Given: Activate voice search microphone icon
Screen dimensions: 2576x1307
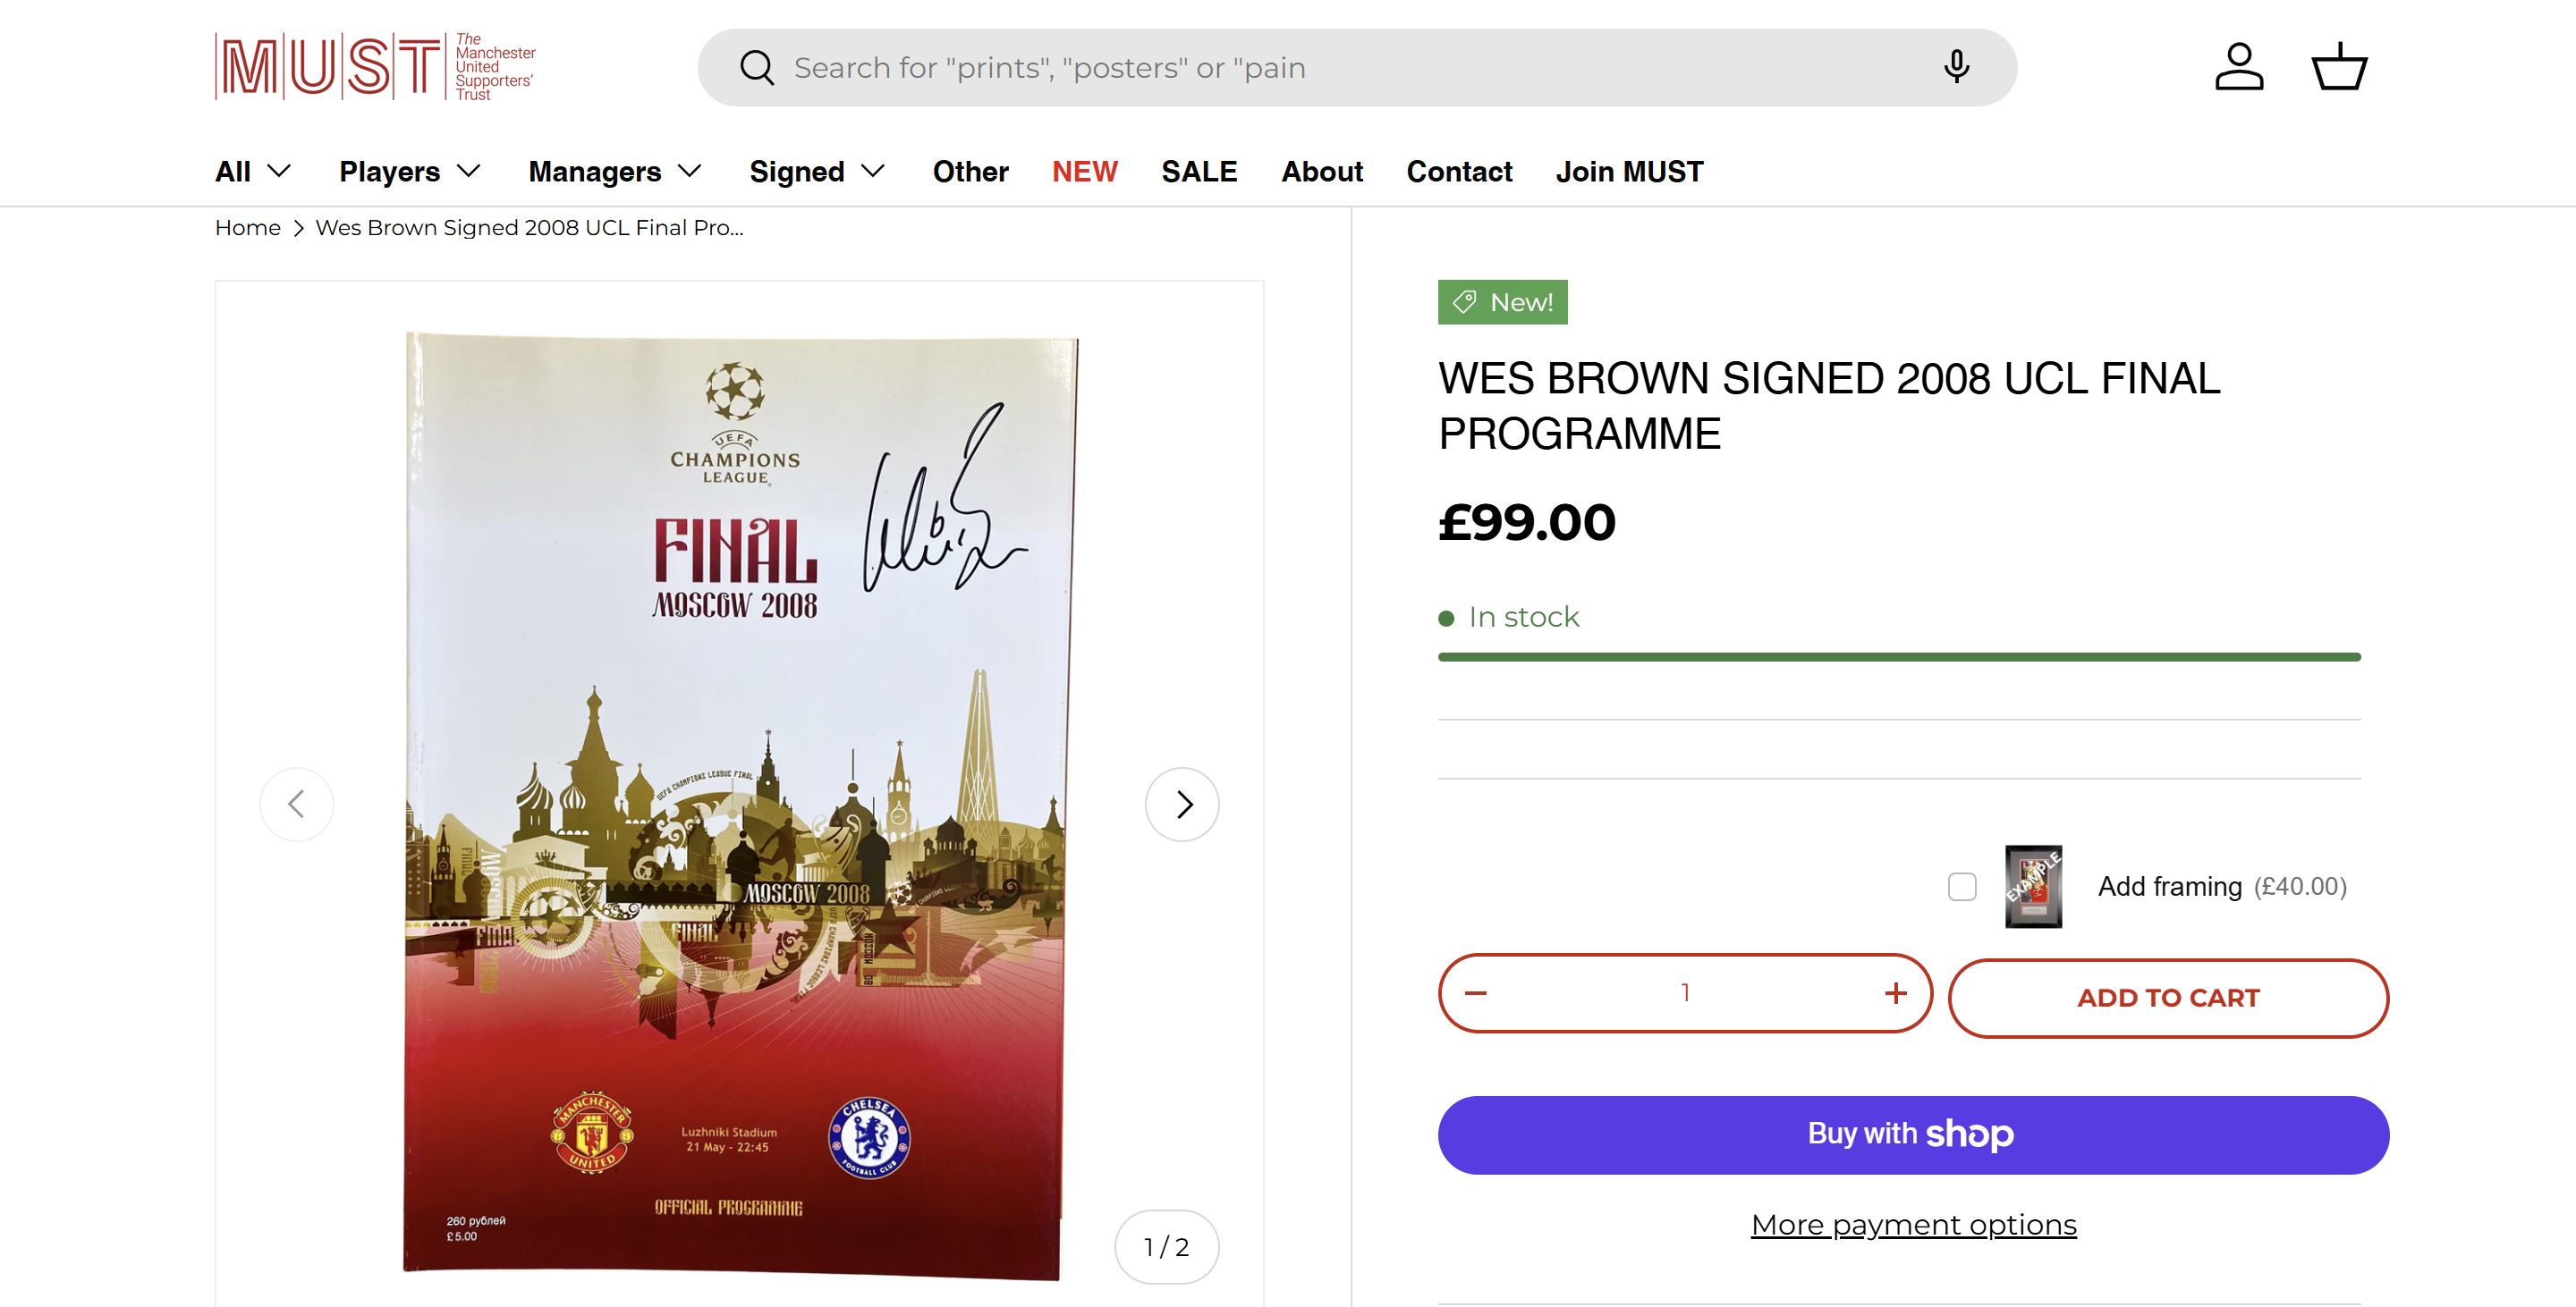Looking at the screenshot, I should (1956, 67).
